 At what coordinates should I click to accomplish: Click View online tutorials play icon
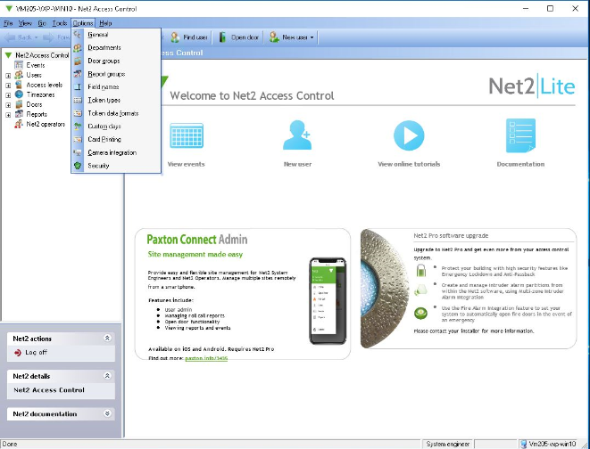coord(409,135)
